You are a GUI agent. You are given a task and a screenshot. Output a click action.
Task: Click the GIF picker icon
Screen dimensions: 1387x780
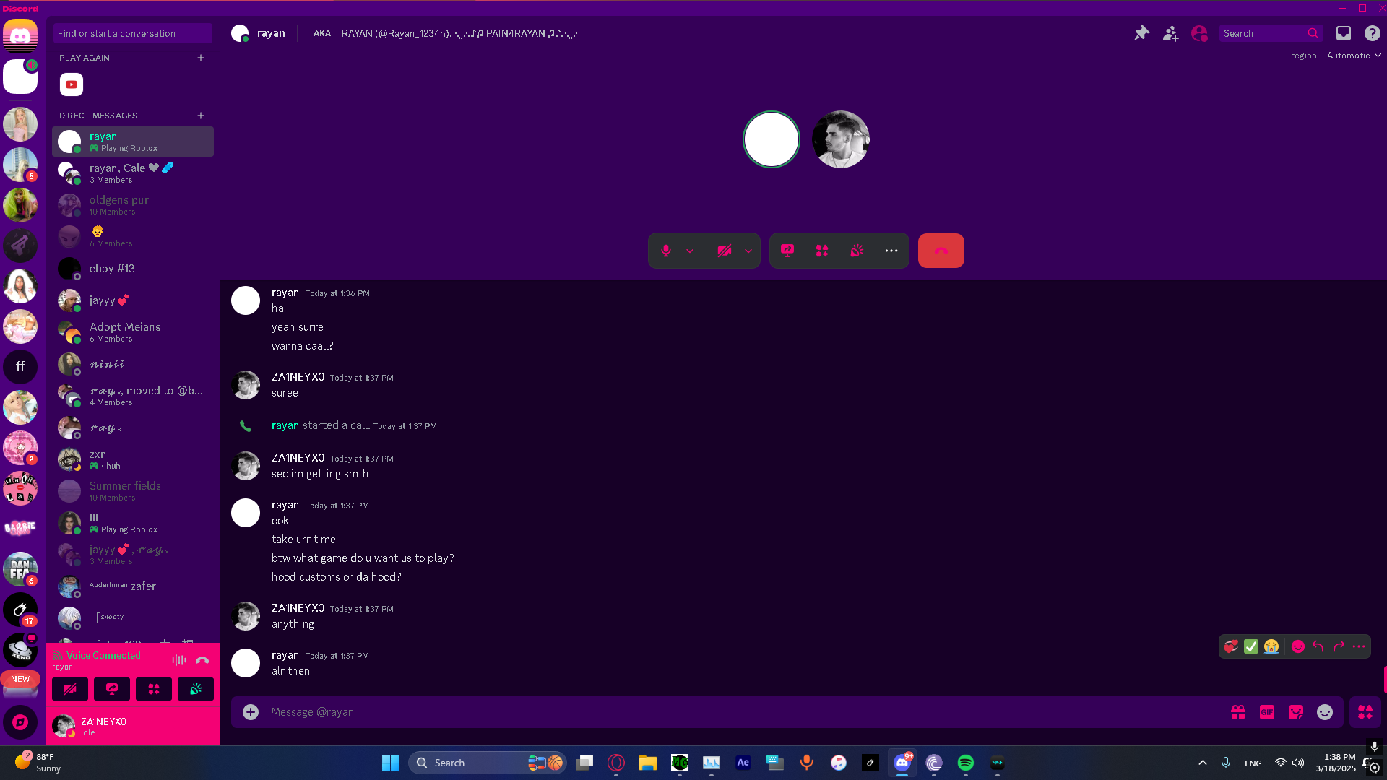[x=1267, y=712]
